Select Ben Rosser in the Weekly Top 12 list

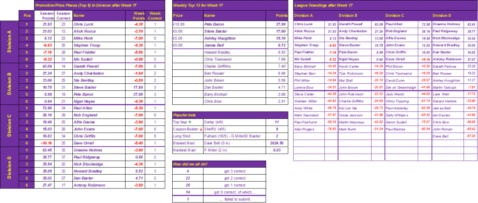[215, 73]
